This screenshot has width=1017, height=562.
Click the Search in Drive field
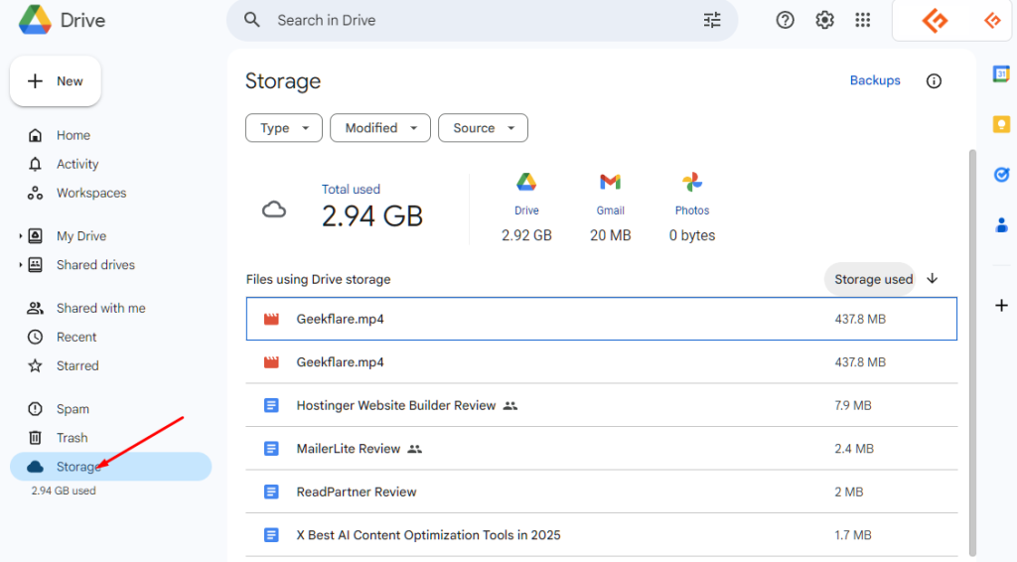point(482,20)
